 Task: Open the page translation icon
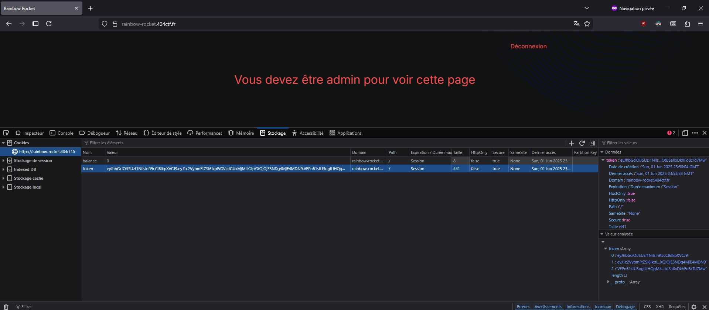[x=576, y=24]
